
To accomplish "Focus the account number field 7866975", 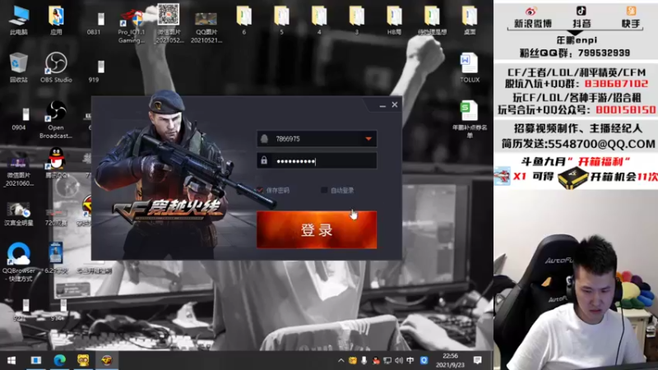I will pos(317,139).
